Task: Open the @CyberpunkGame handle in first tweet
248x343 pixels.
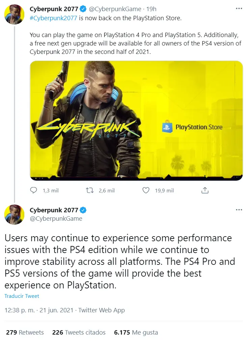Action: pyautogui.click(x=115, y=9)
